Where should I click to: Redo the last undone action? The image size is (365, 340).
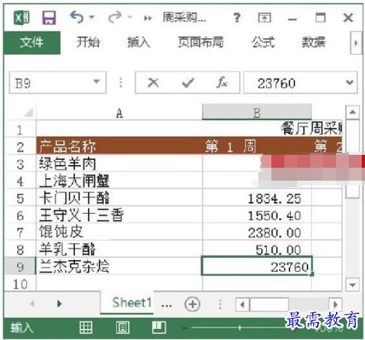coord(115,17)
